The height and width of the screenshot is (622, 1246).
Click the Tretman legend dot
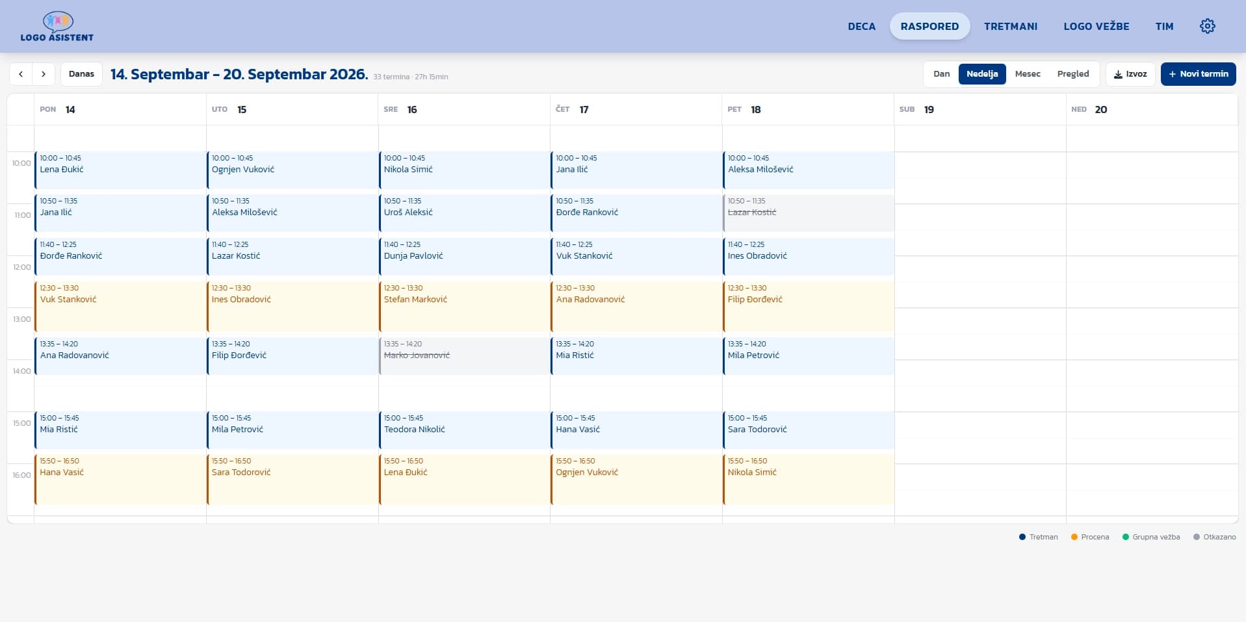pos(1022,537)
